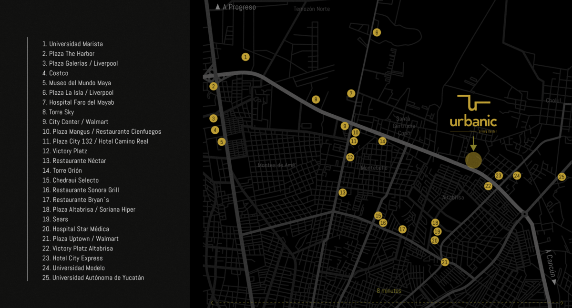Screen dimensions: 572x308
Task: Click map marker number 9
Action: click(x=345, y=126)
